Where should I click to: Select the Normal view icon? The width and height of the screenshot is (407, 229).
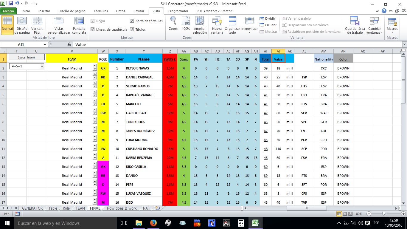[7, 21]
